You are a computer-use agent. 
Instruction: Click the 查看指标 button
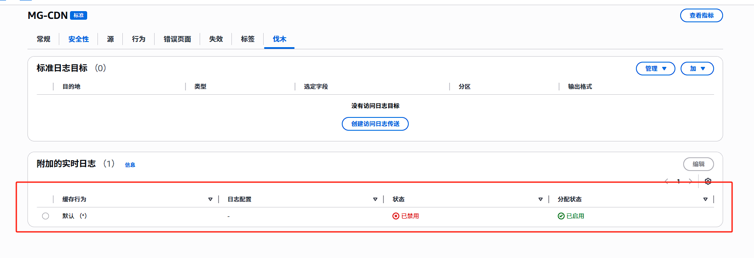(x=701, y=15)
